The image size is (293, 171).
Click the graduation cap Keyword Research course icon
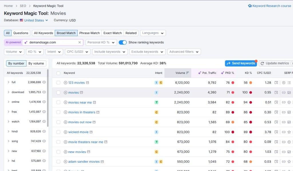250,6
